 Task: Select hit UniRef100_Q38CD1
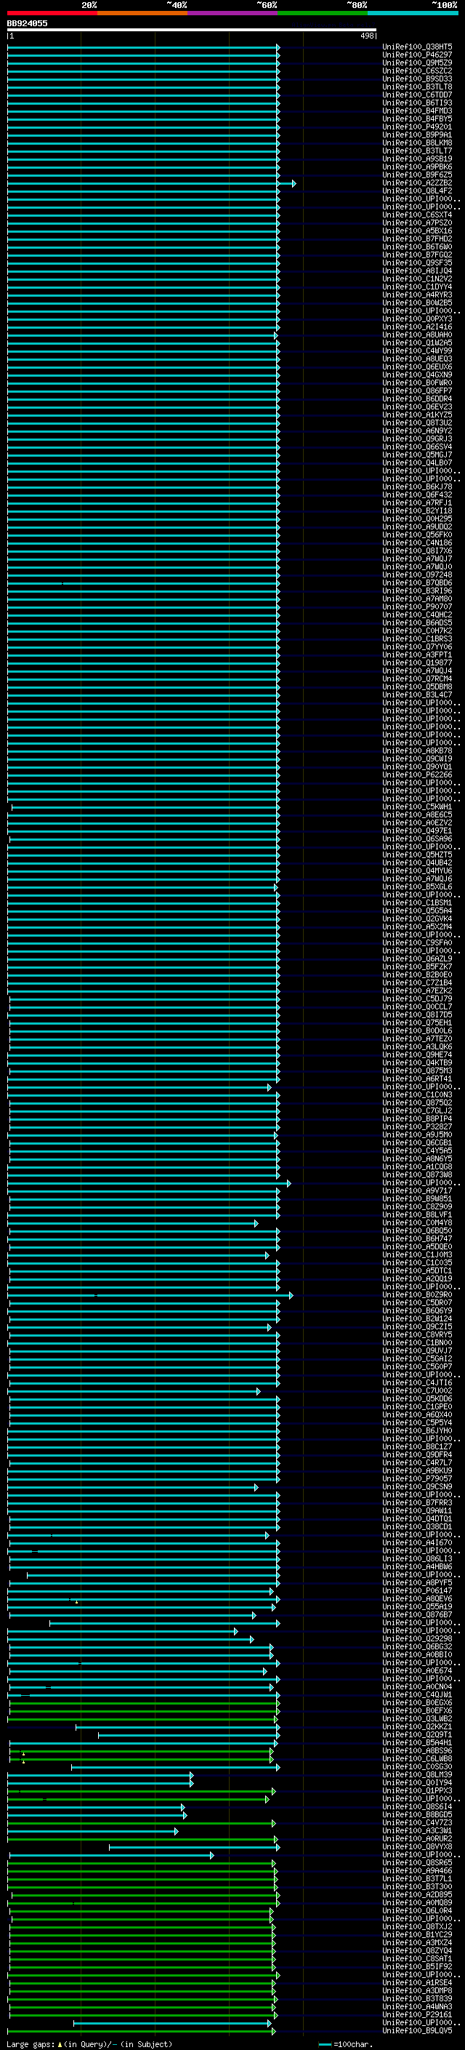click(x=417, y=1526)
